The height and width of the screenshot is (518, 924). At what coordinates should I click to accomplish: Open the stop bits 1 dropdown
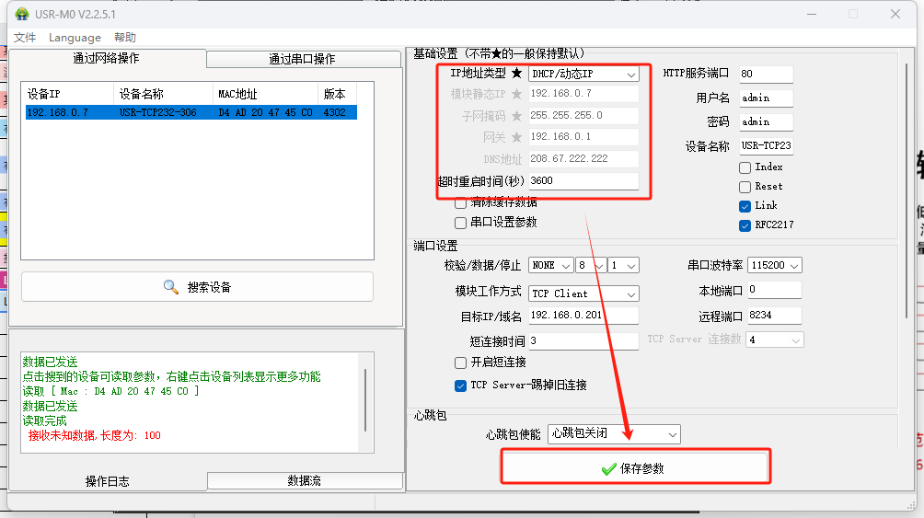pyautogui.click(x=623, y=266)
